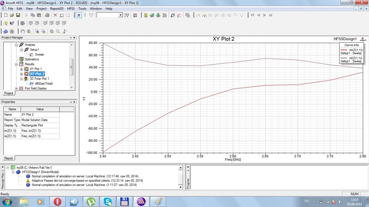The image size is (369, 207).
Task: Open the empty toolbar combo box dropdown
Action: [121, 15]
